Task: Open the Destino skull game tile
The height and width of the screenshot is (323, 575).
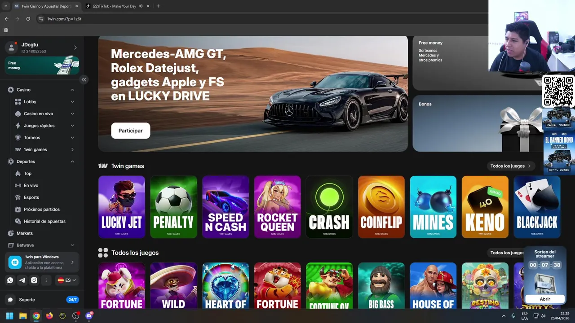Action: [x=485, y=286]
